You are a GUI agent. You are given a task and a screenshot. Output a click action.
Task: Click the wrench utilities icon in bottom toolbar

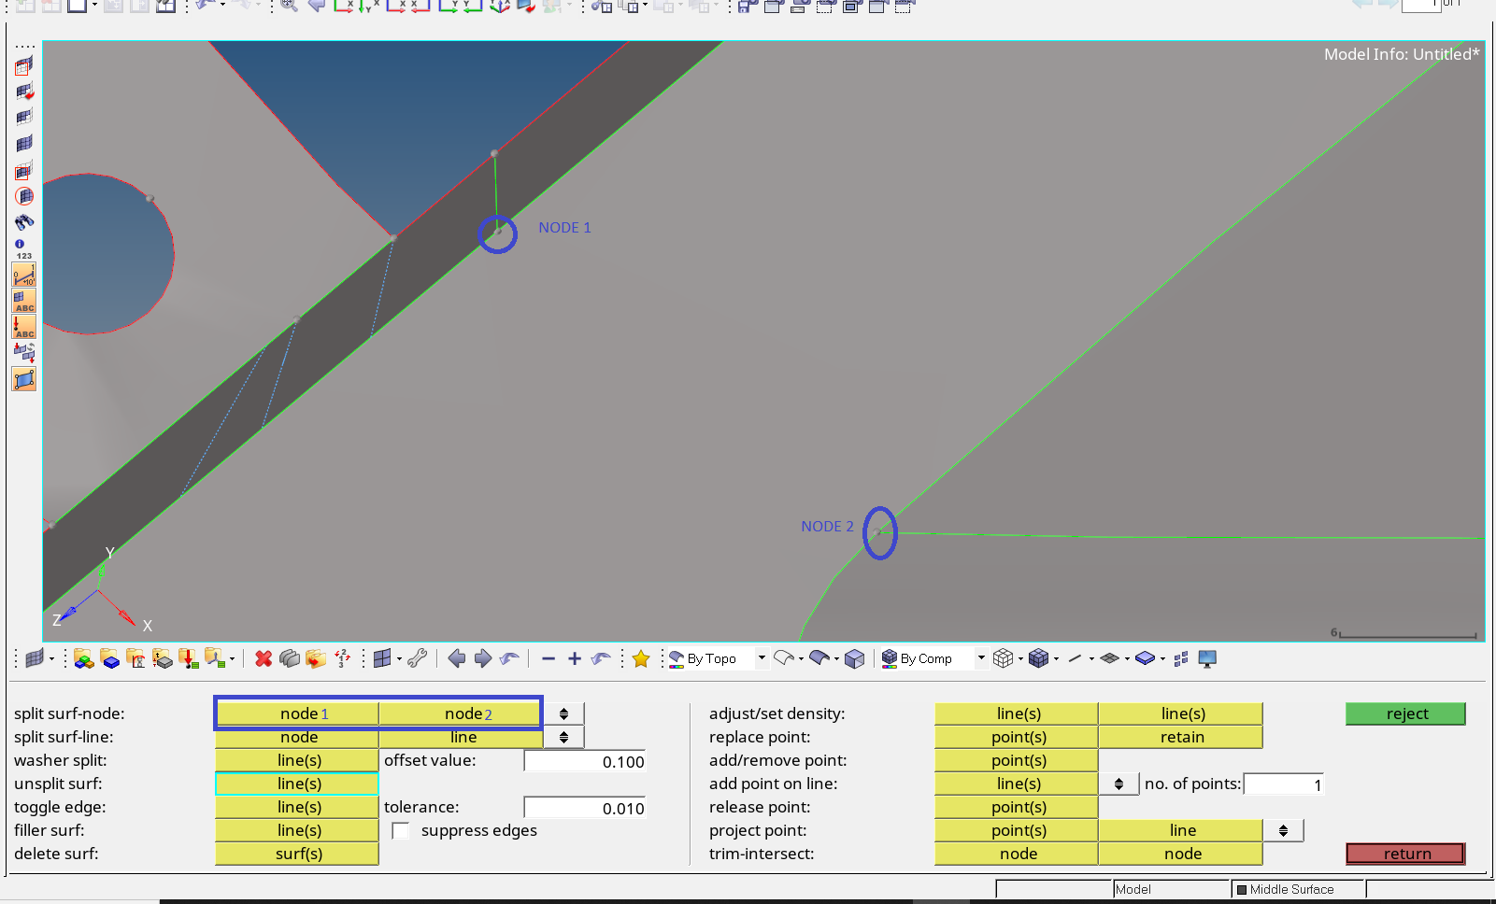pyautogui.click(x=418, y=658)
